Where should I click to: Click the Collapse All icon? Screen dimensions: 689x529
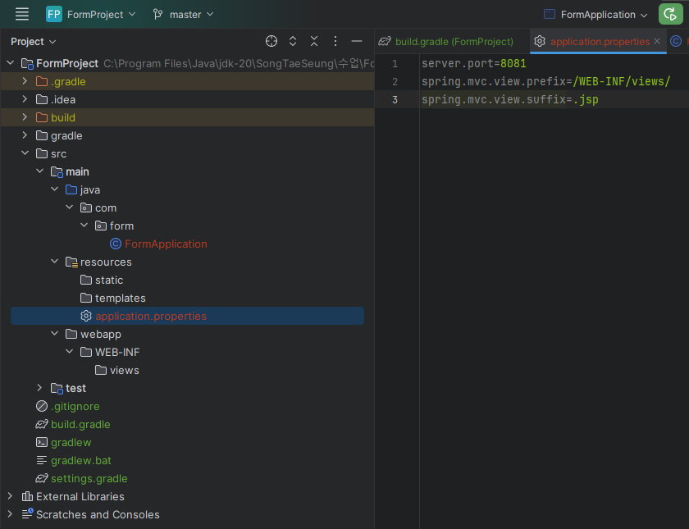pyautogui.click(x=314, y=41)
